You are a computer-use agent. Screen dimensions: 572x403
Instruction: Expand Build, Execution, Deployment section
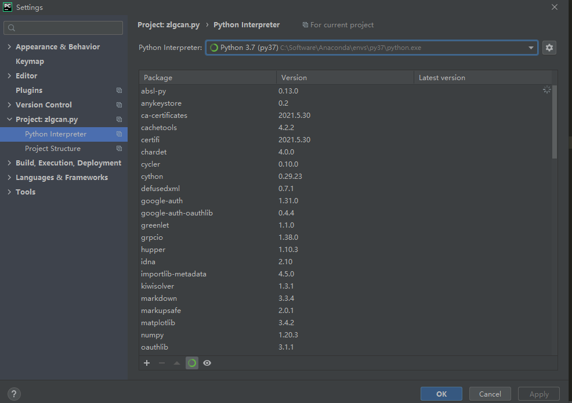[x=9, y=163]
